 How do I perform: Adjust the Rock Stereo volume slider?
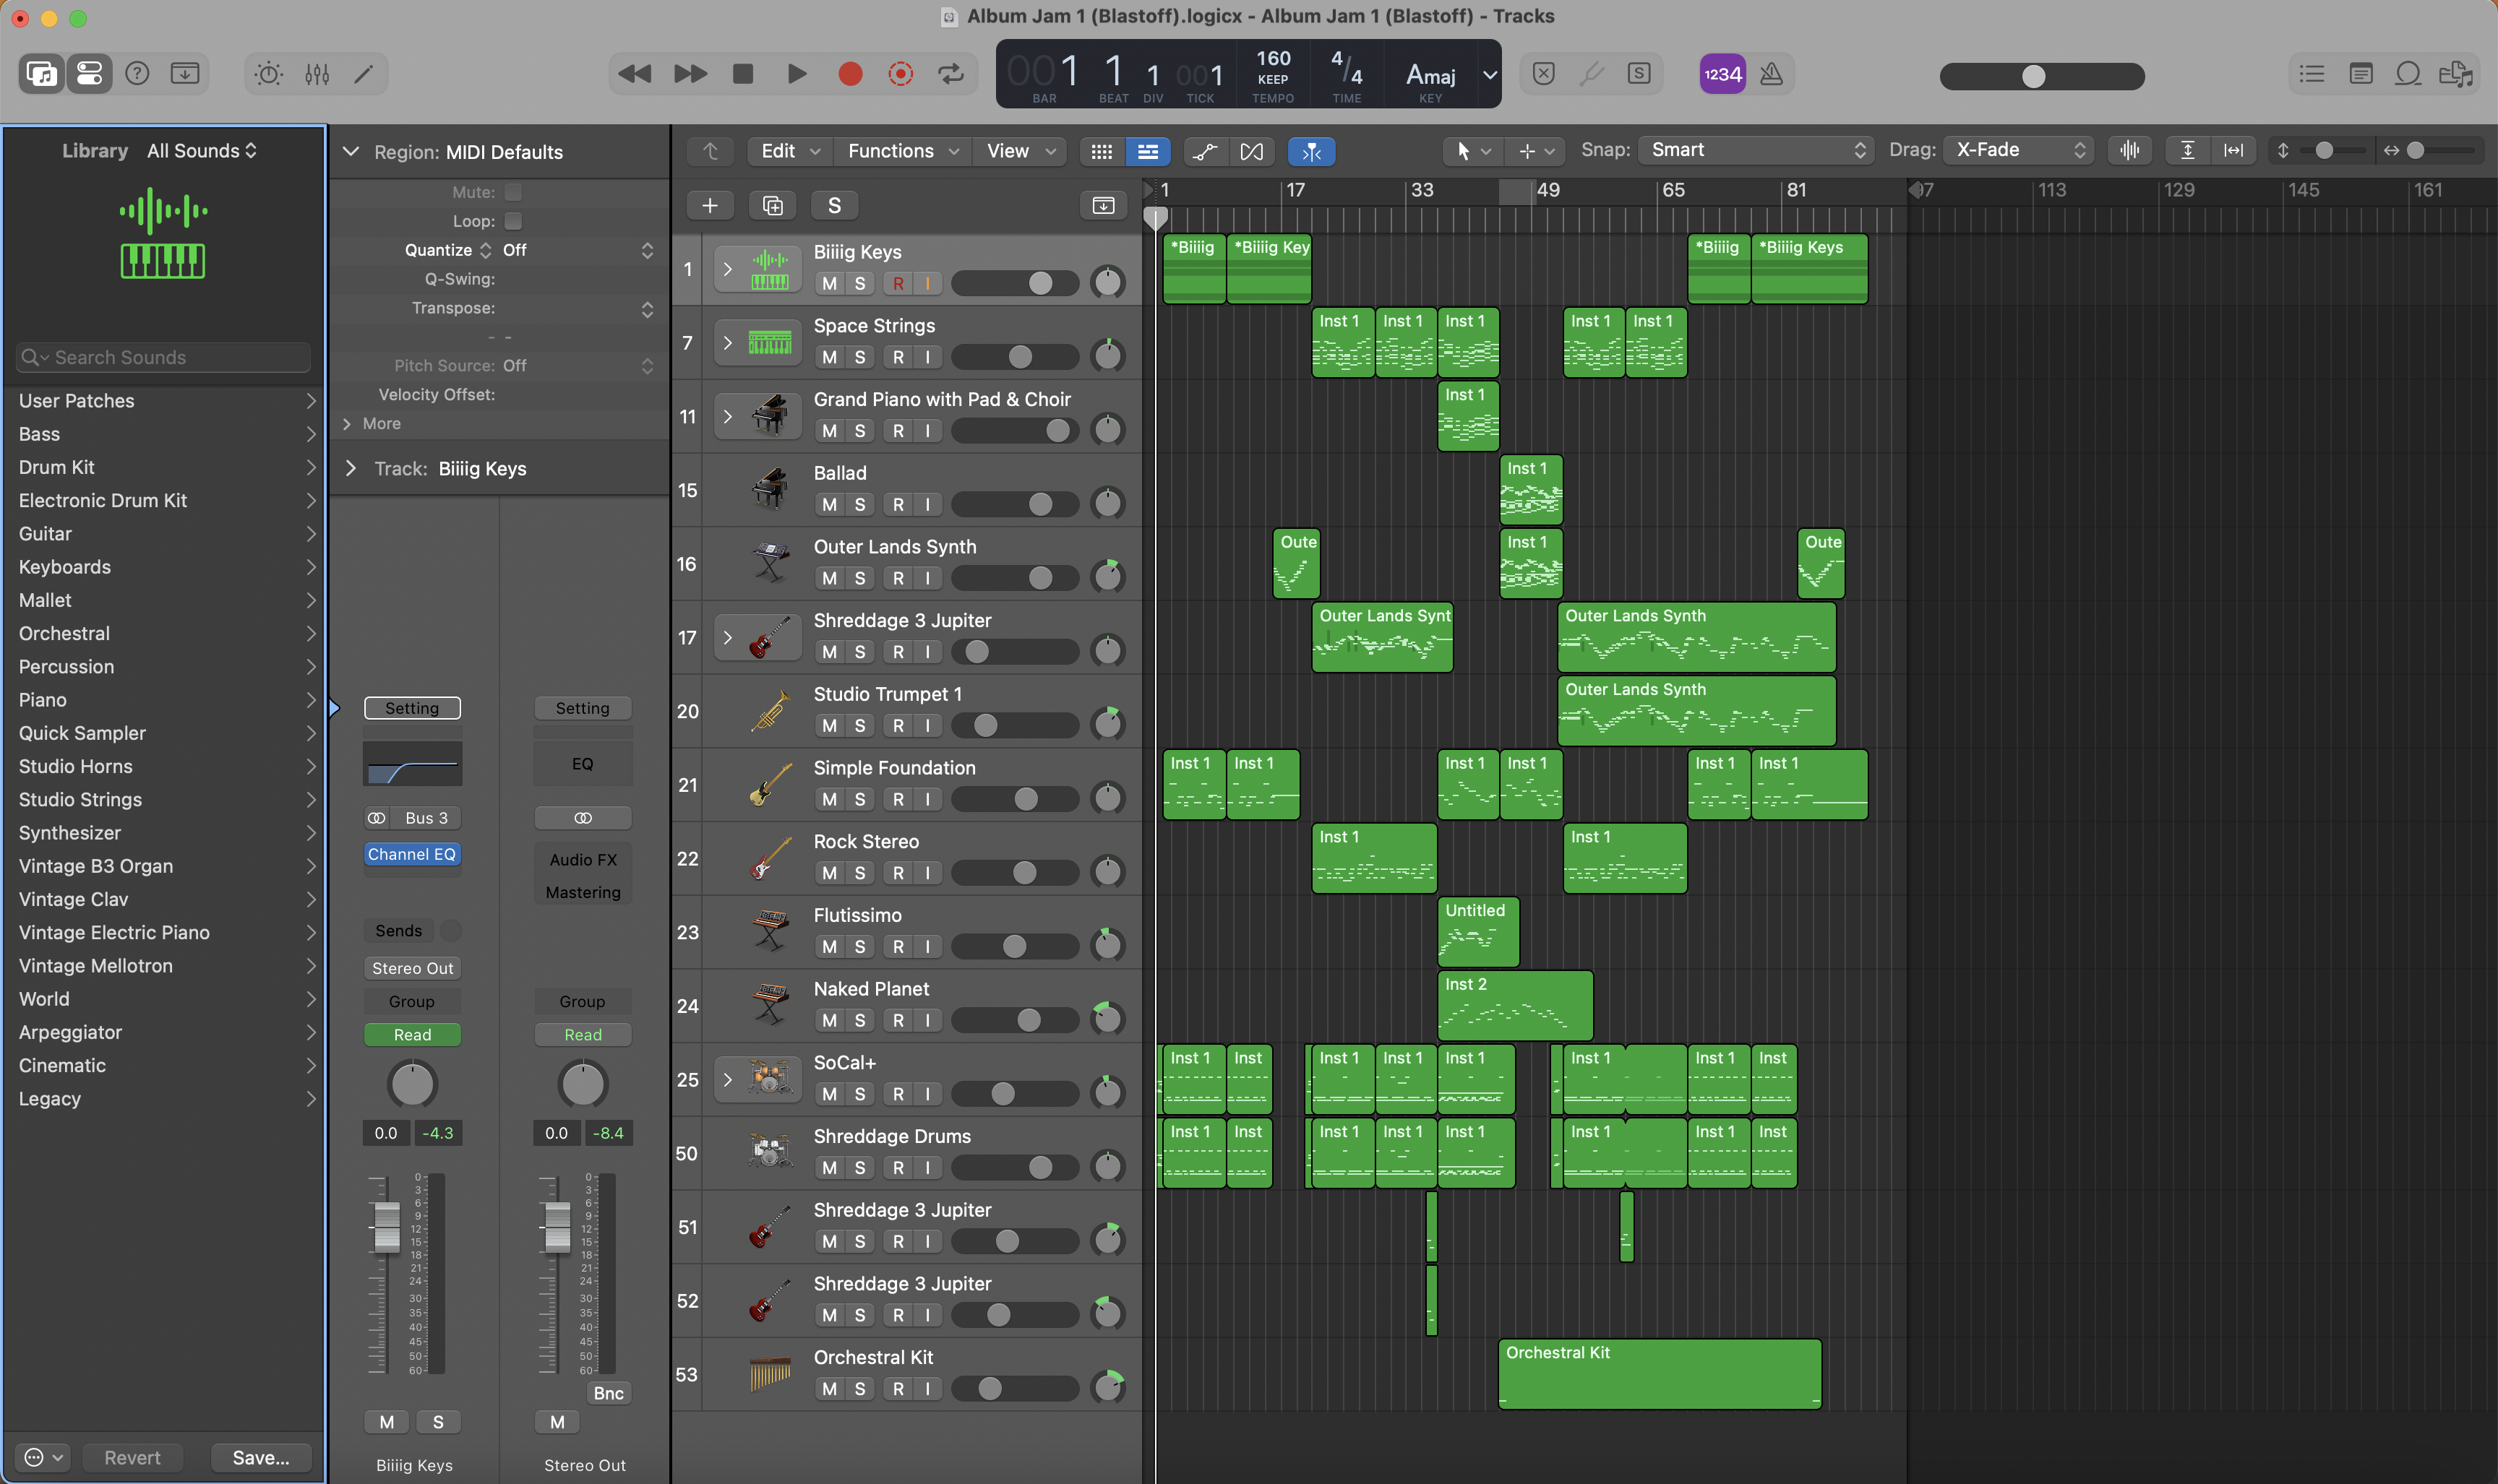click(x=1023, y=873)
